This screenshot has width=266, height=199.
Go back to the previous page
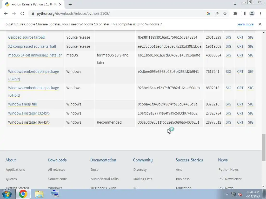point(6,13)
